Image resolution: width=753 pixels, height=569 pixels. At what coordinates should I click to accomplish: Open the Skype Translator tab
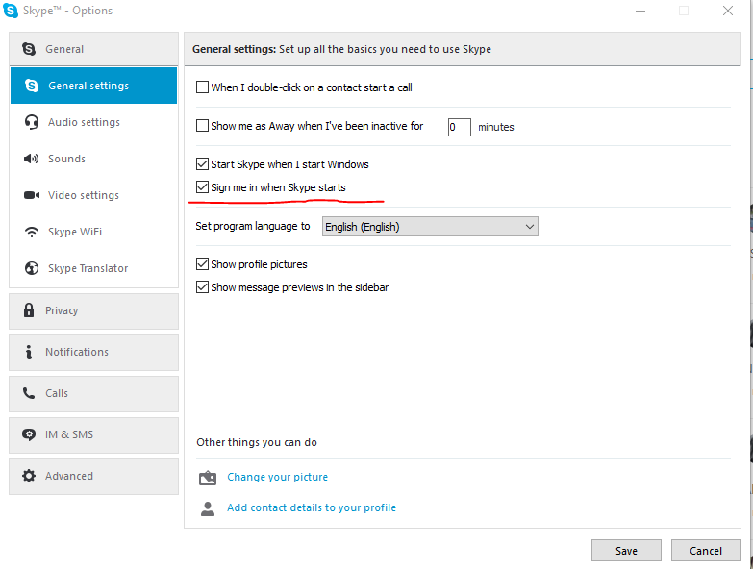click(x=93, y=268)
